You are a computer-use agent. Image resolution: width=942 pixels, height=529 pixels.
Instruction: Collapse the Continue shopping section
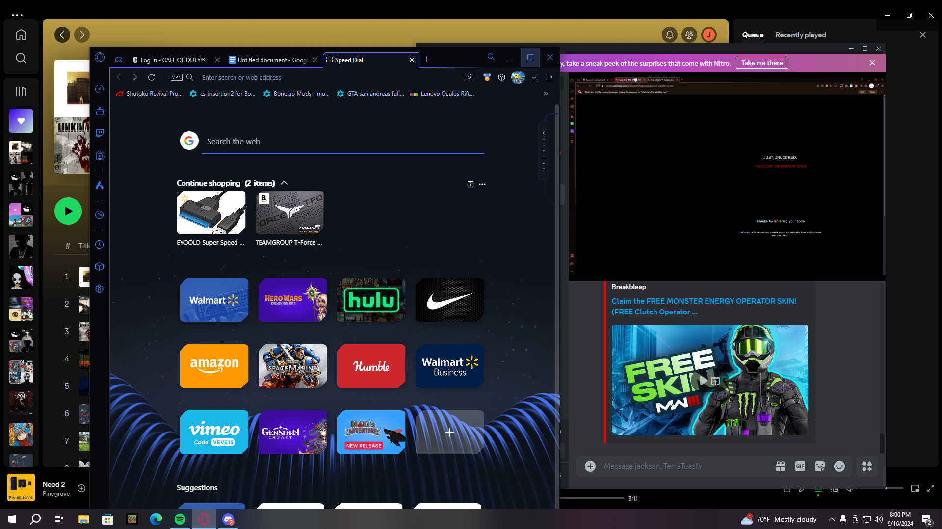point(284,183)
